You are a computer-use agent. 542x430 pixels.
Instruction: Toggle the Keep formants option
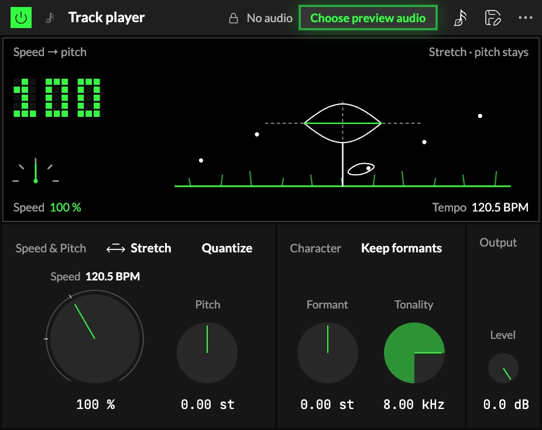tap(402, 248)
